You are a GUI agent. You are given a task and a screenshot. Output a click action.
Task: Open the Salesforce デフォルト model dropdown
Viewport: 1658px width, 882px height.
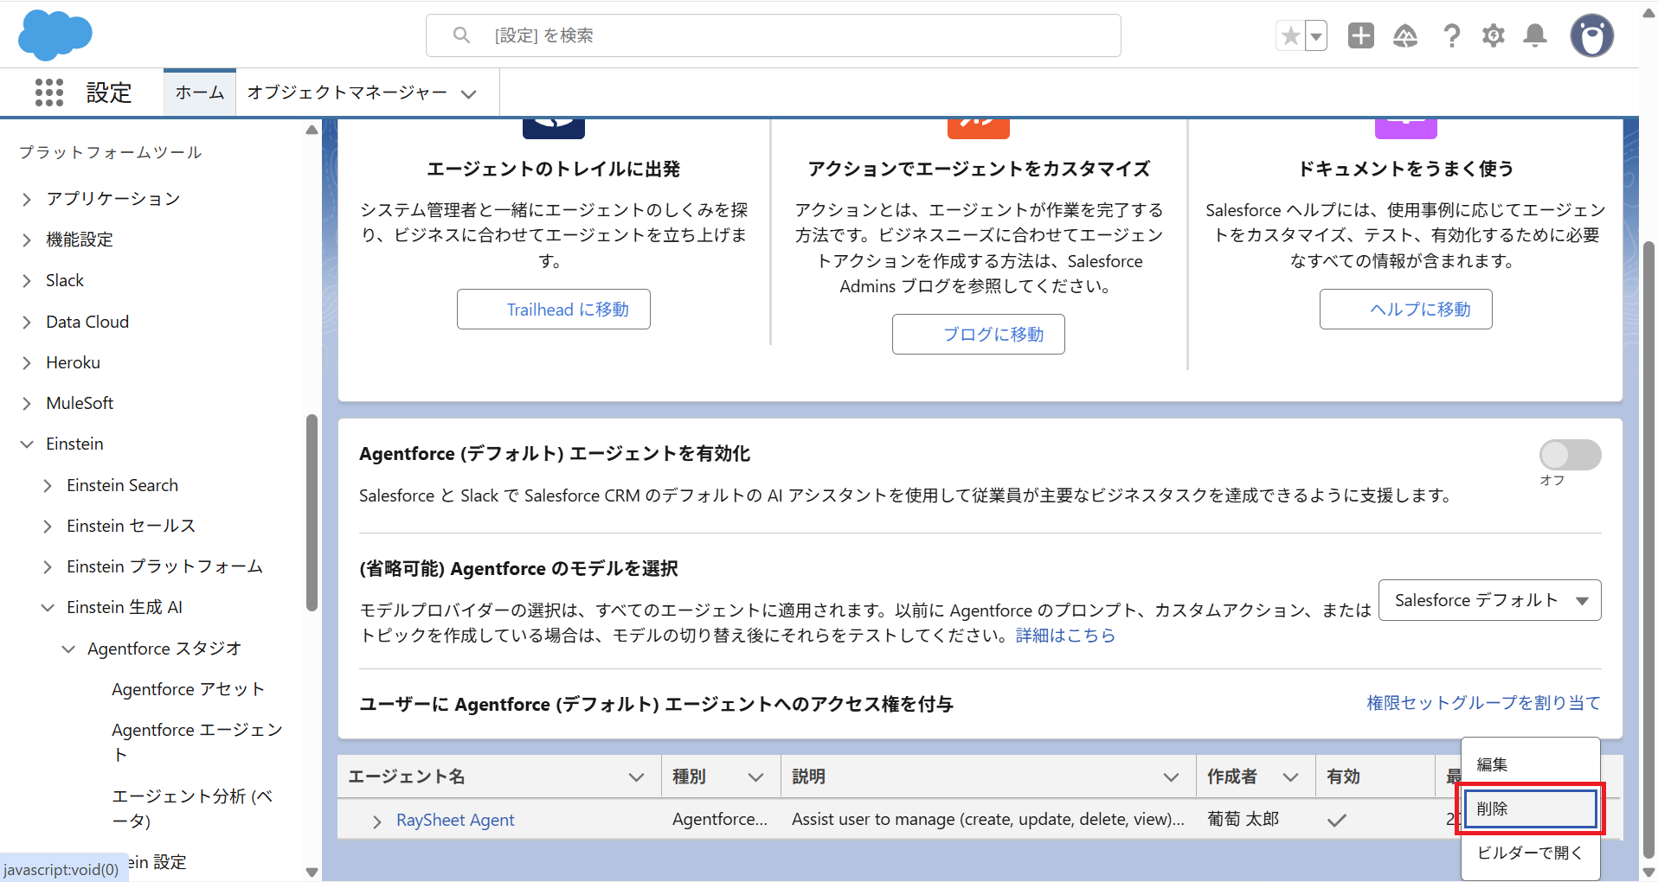[x=1488, y=600]
